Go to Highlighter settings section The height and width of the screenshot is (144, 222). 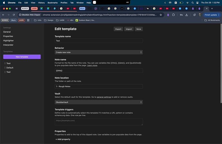point(8,40)
